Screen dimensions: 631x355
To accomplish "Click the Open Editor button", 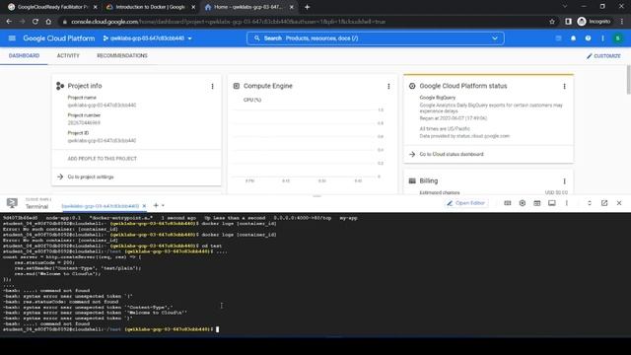I will 465,203.
